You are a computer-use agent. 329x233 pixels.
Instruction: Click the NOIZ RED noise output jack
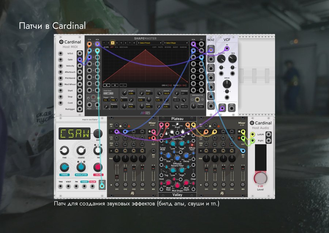coord(211,87)
